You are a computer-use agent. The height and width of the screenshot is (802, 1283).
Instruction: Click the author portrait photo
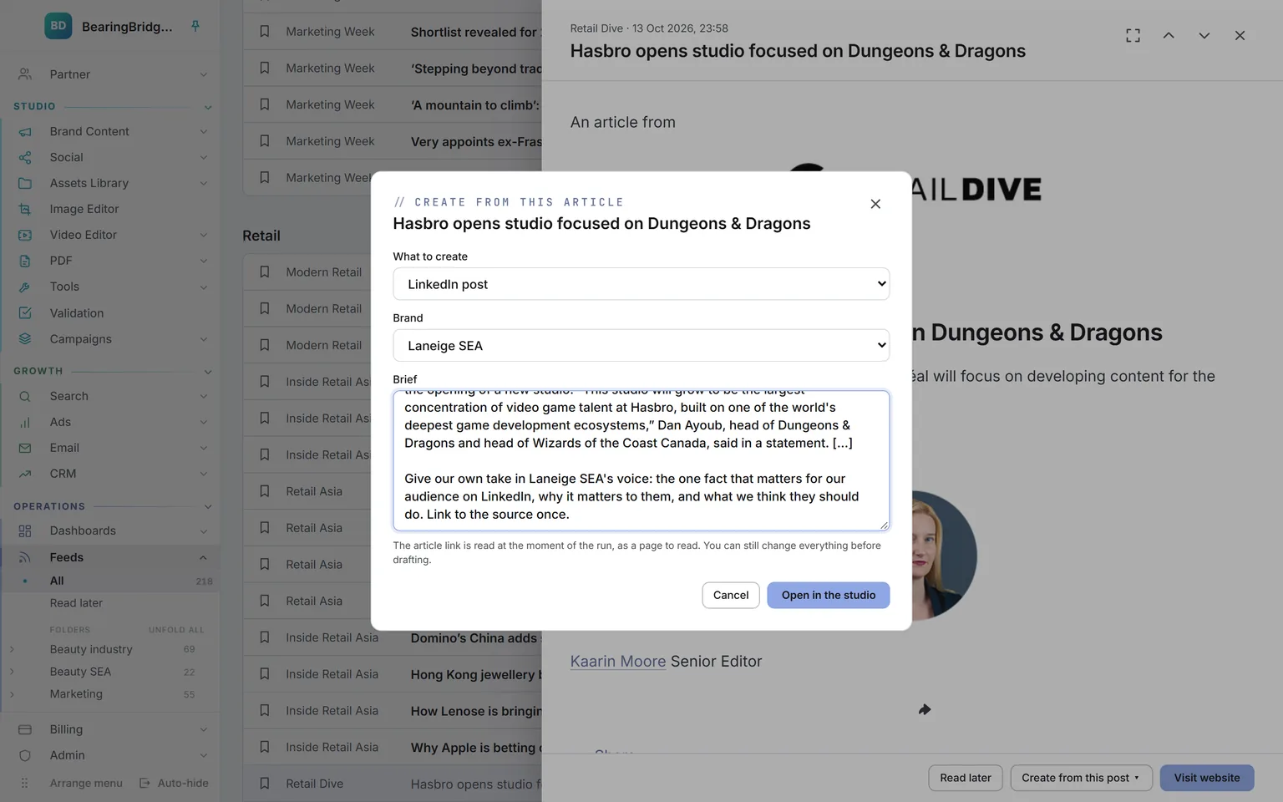click(944, 556)
